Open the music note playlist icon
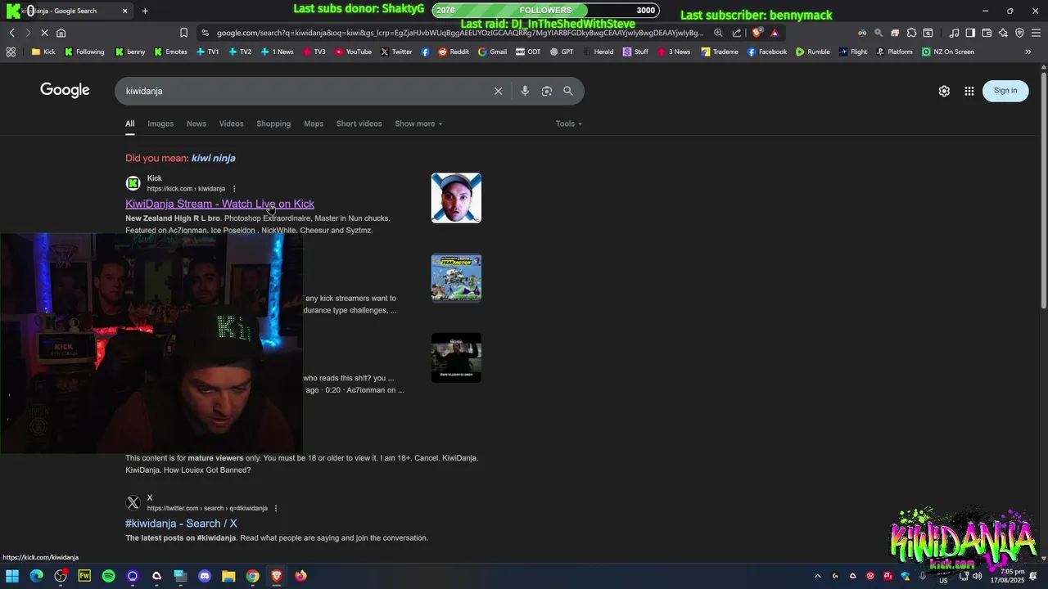The image size is (1048, 589). [x=954, y=33]
